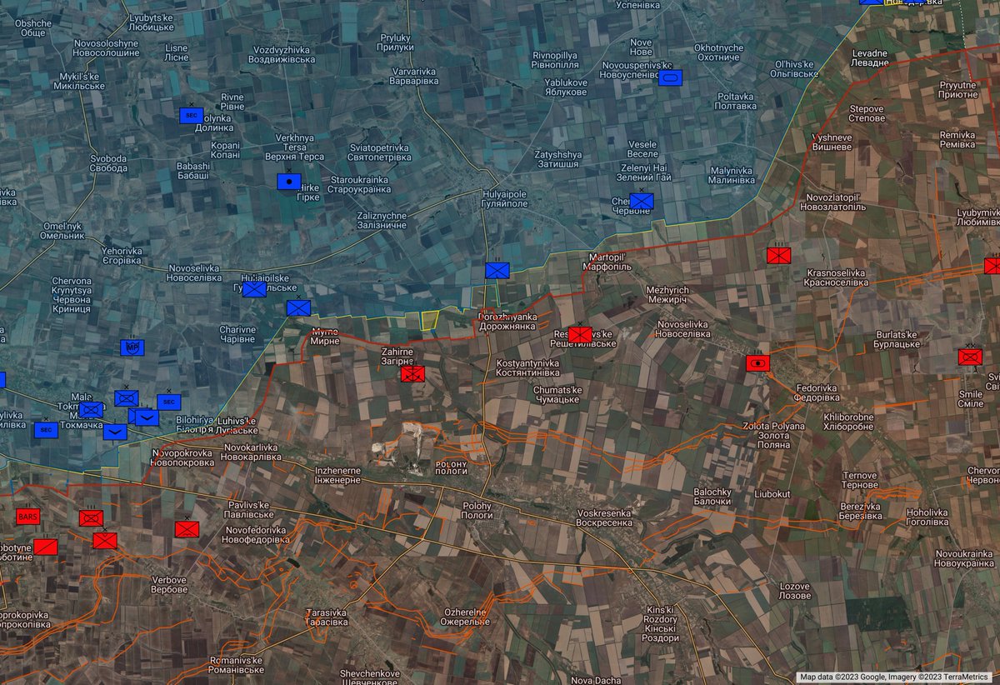Select red armor oval marker northwest of Fedorivka
The width and height of the screenshot is (1000, 685).
click(758, 363)
